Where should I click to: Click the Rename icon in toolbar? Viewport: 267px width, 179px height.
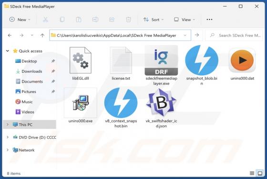pyautogui.click(x=95, y=20)
